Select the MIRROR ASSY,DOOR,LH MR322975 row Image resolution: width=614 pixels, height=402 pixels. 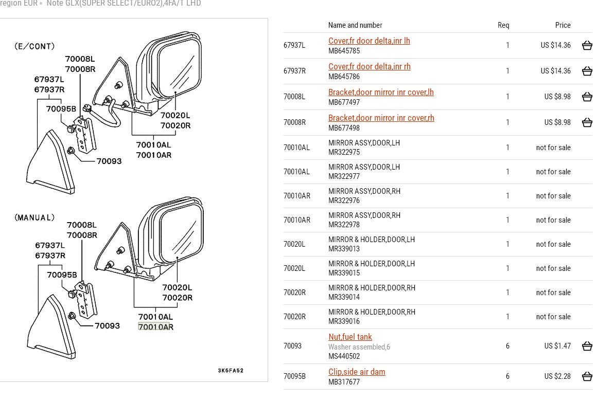click(364, 148)
